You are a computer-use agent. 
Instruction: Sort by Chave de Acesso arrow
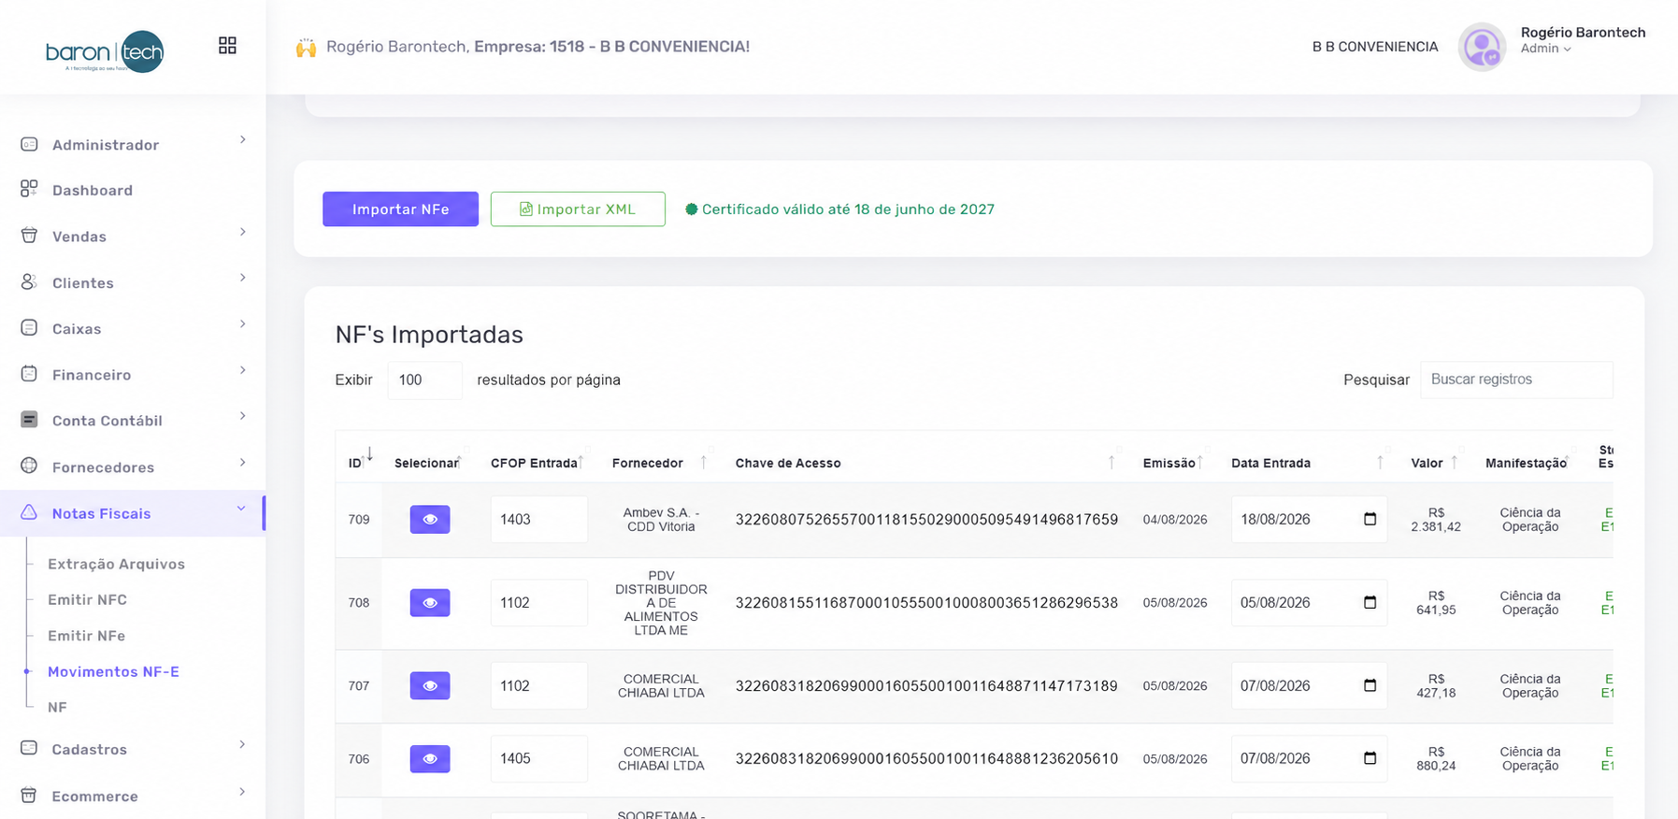point(1111,462)
